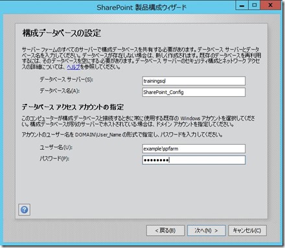Select the ユーザー名(U): label
The width and height of the screenshot is (285, 248).
pyautogui.click(x=56, y=147)
